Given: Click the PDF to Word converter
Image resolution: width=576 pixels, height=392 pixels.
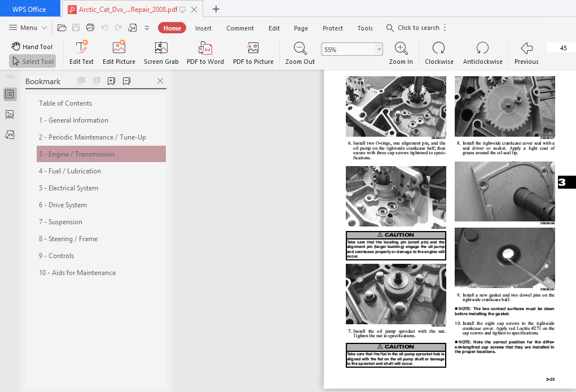Looking at the screenshot, I should click(x=205, y=53).
